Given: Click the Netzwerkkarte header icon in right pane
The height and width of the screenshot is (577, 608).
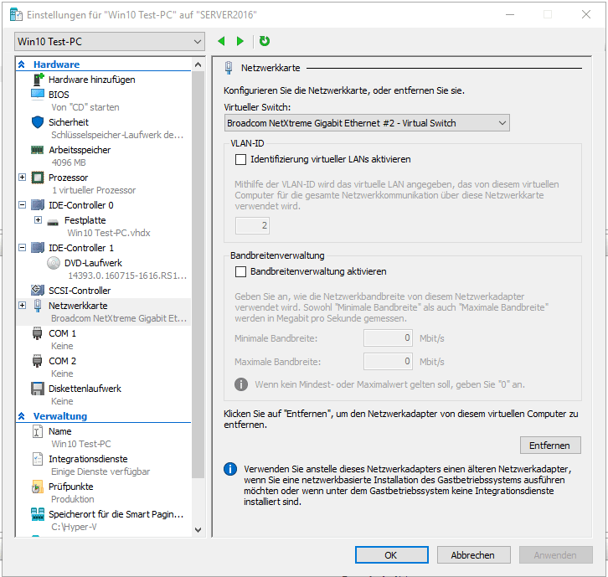Looking at the screenshot, I should (x=229, y=68).
